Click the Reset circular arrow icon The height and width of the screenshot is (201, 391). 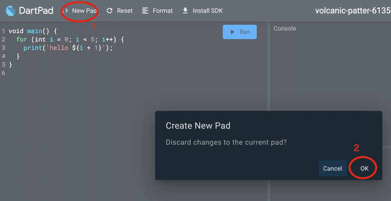click(109, 10)
